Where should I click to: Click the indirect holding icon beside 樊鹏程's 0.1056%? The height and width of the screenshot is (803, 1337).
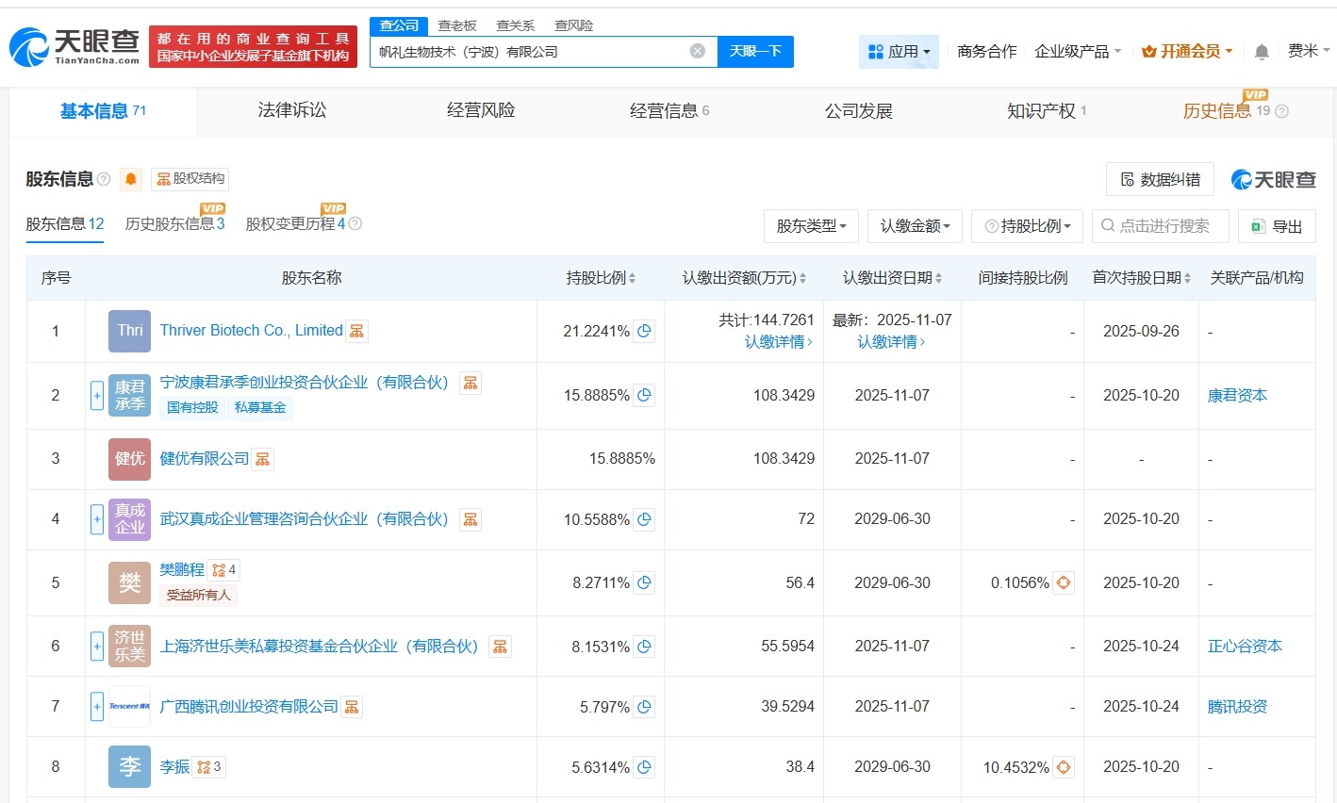pyautogui.click(x=1063, y=582)
